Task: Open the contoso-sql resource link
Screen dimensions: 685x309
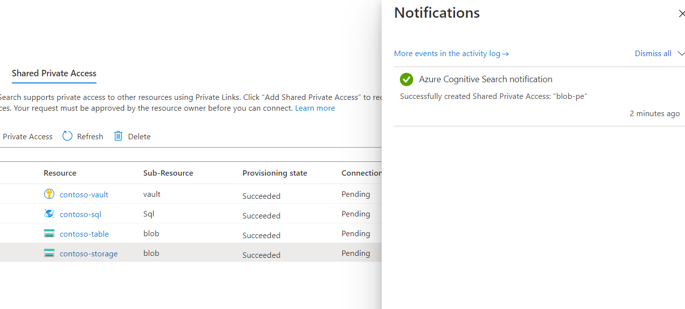Action: (80, 214)
